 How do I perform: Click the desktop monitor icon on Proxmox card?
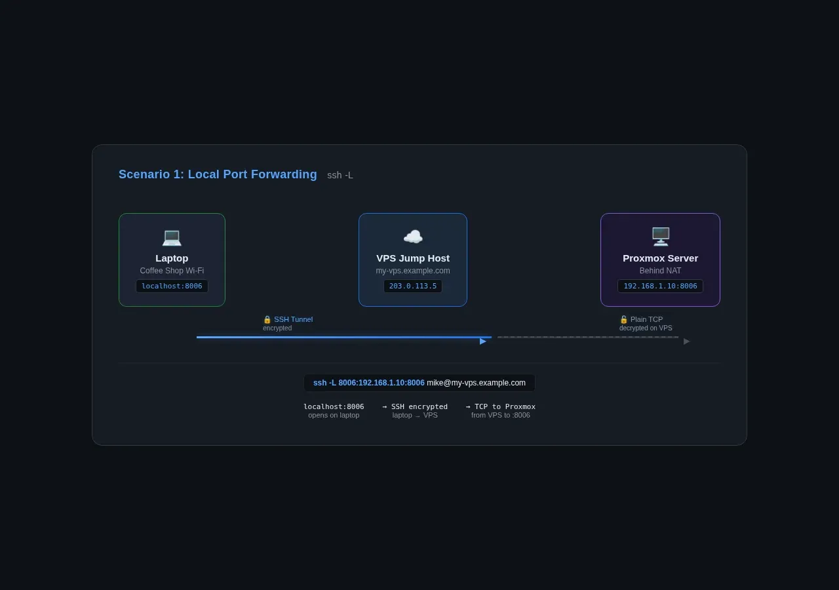661,237
